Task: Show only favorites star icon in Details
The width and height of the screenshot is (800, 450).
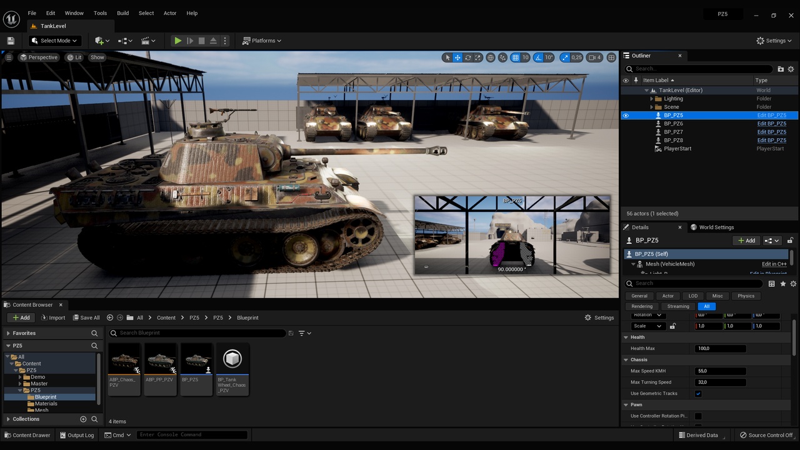Action: 782,284
